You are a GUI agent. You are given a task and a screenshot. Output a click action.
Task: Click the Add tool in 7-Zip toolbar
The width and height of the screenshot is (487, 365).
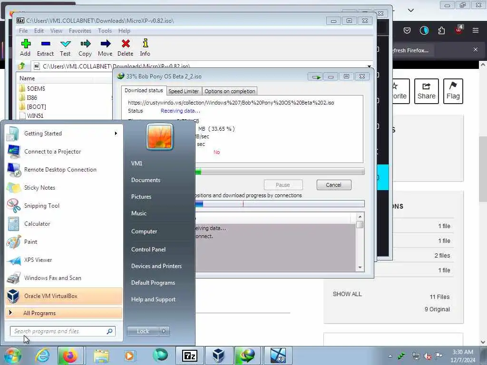pyautogui.click(x=26, y=48)
